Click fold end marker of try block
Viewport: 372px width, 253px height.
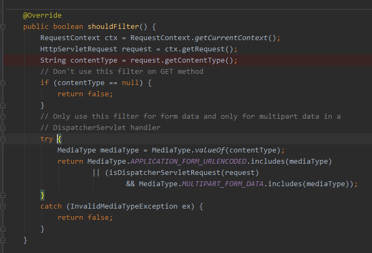pyautogui.click(x=3, y=195)
